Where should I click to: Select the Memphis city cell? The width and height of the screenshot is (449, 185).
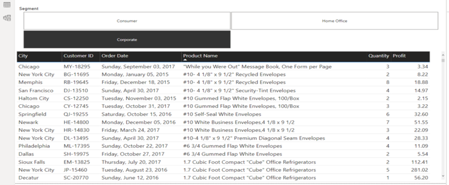tap(30, 82)
